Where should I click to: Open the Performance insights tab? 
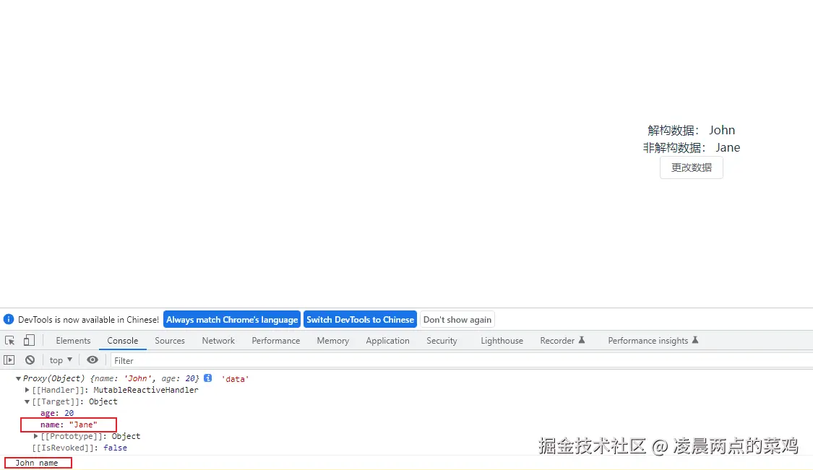(653, 341)
